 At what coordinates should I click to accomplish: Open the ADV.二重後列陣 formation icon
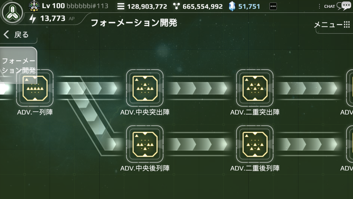255,144
